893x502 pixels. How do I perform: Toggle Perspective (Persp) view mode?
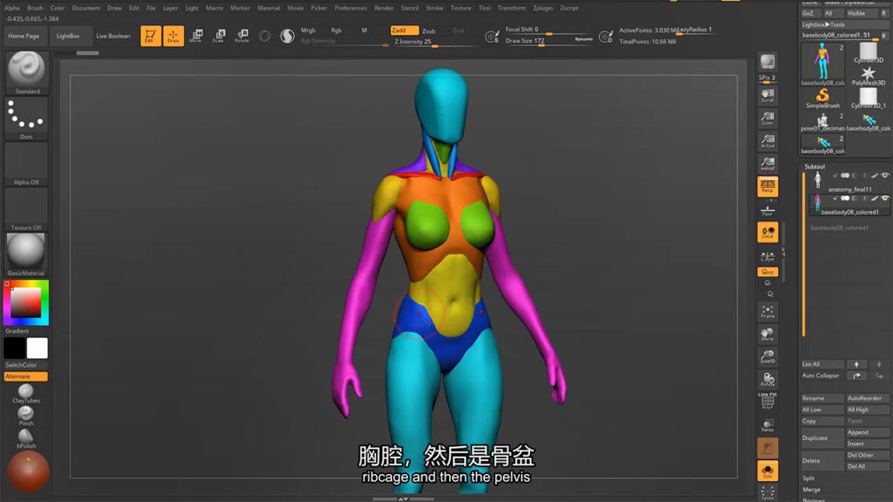click(767, 187)
